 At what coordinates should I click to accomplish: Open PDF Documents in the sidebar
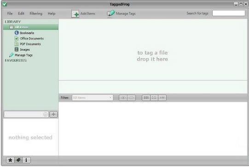tap(28, 44)
